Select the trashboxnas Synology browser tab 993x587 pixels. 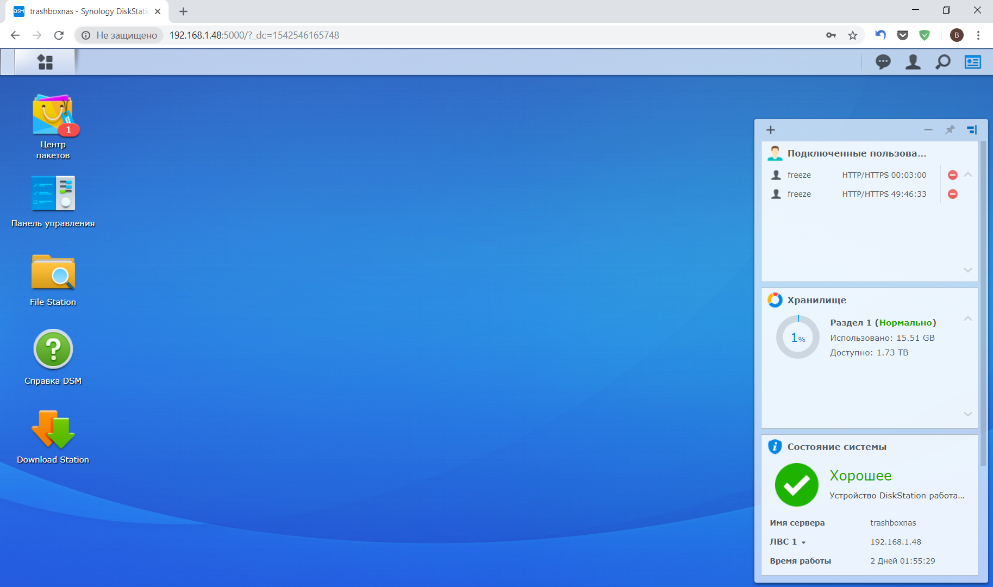[x=87, y=11]
